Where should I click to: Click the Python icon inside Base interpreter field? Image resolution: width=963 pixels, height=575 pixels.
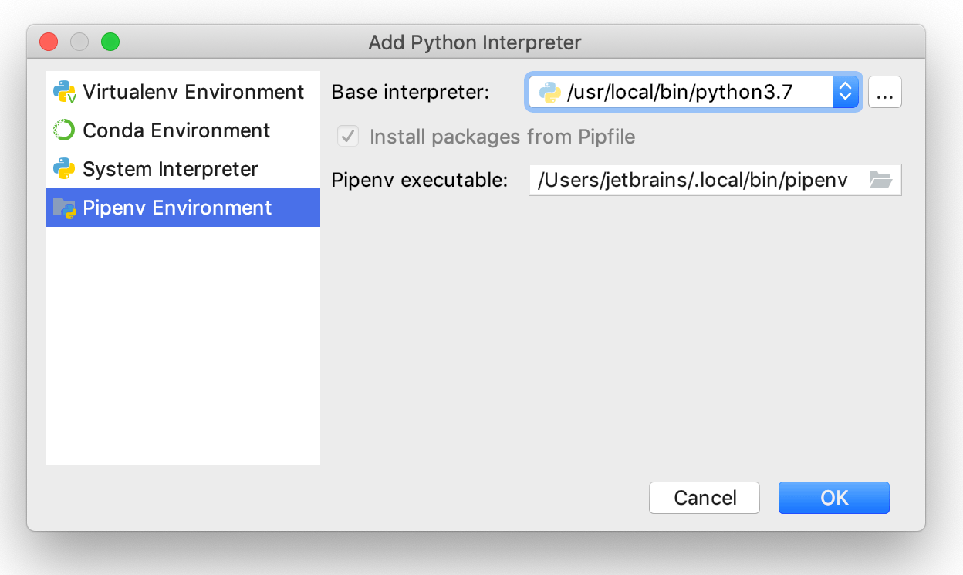(549, 91)
